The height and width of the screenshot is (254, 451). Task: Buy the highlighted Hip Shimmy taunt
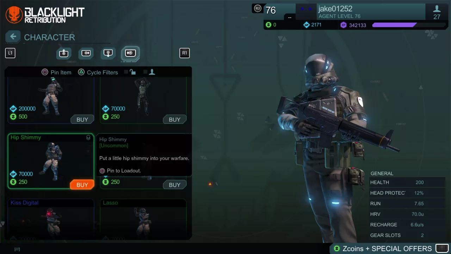82,185
